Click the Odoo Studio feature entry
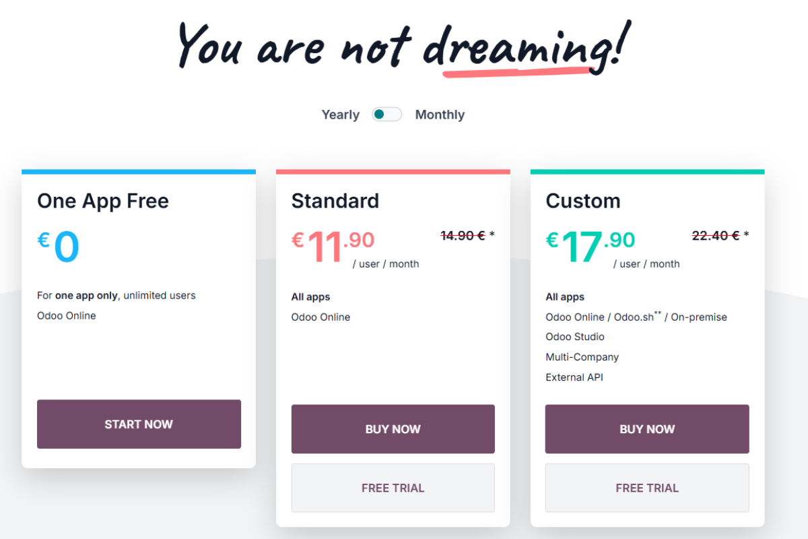Image resolution: width=808 pixels, height=539 pixels. (x=574, y=336)
